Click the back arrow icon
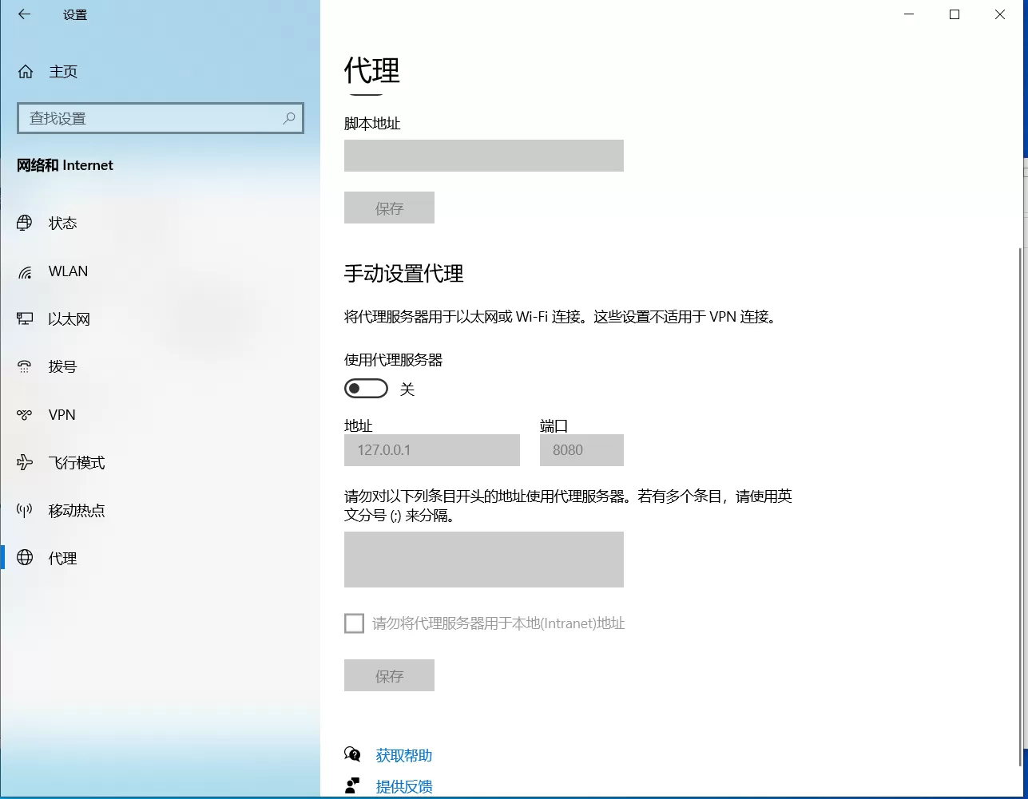The image size is (1028, 799). click(24, 14)
